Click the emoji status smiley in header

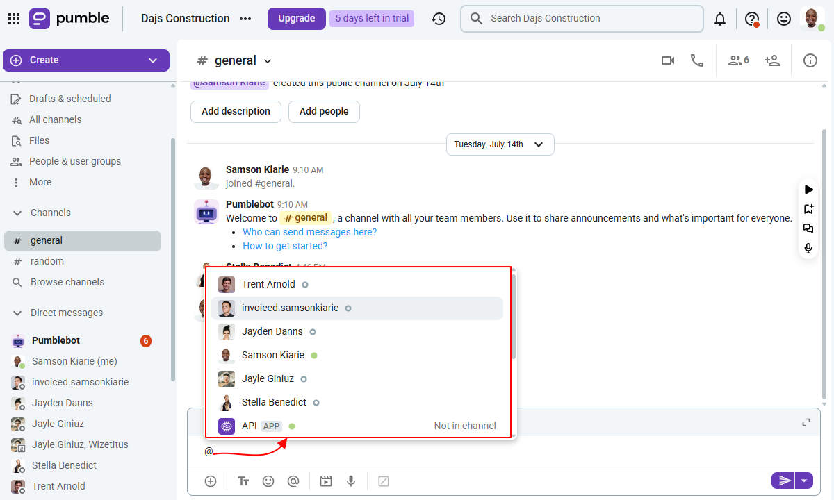[x=784, y=19]
